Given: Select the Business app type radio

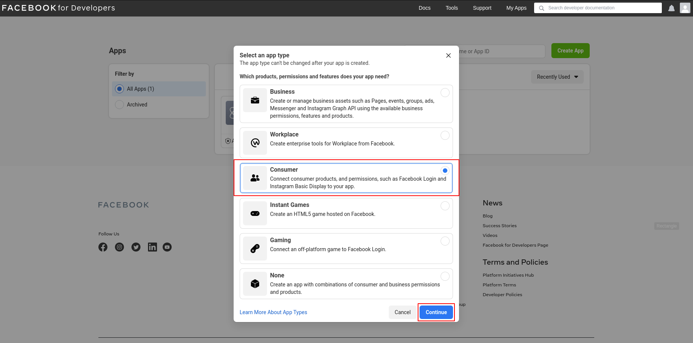Looking at the screenshot, I should pos(445,93).
